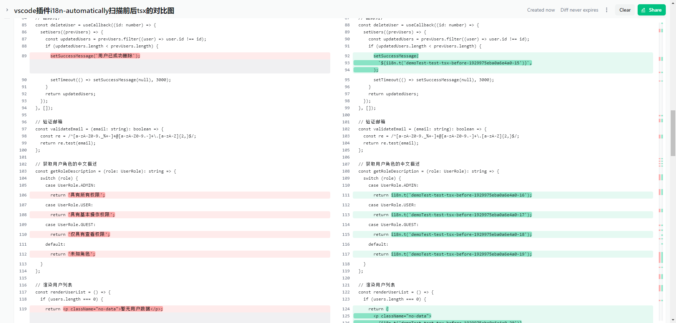
Task: Click removed line 119 with no-data paragraph
Action: click(x=113, y=309)
